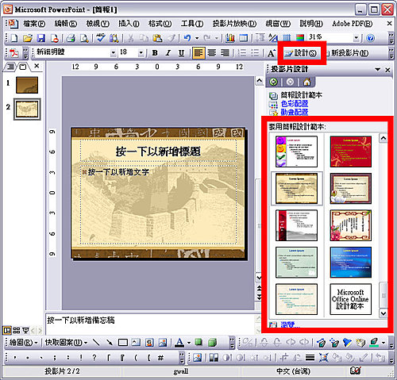Open the Draw menu dropdown

click(x=24, y=343)
